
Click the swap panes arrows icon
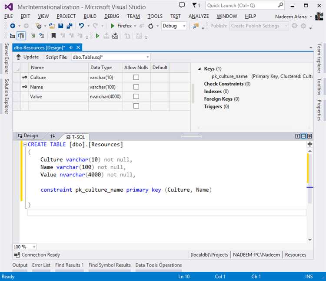click(x=53, y=136)
